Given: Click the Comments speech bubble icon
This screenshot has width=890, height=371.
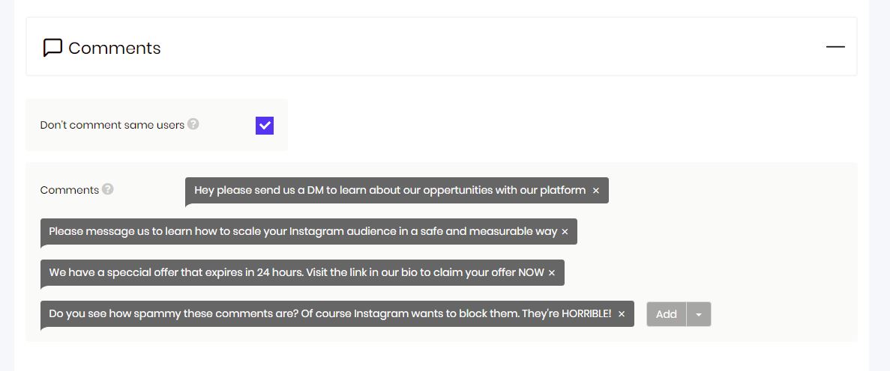Looking at the screenshot, I should pyautogui.click(x=52, y=48).
